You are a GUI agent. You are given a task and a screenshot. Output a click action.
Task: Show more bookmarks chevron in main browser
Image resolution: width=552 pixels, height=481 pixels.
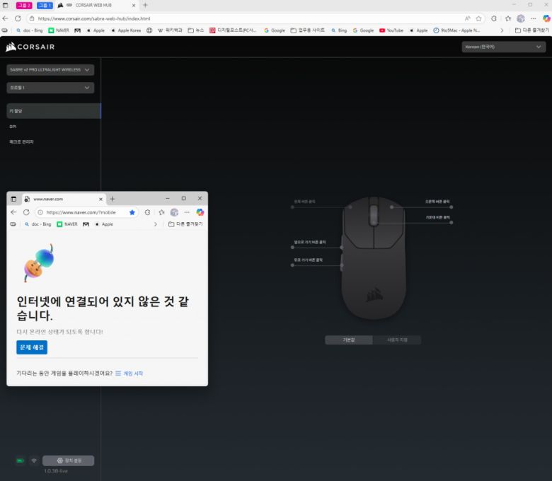[502, 30]
